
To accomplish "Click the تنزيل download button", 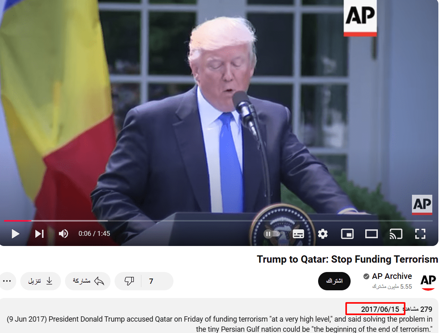I will click(40, 281).
